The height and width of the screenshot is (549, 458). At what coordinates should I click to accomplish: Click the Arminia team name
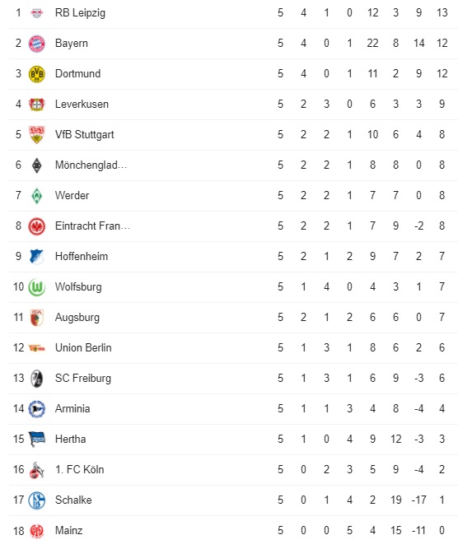[x=72, y=408]
